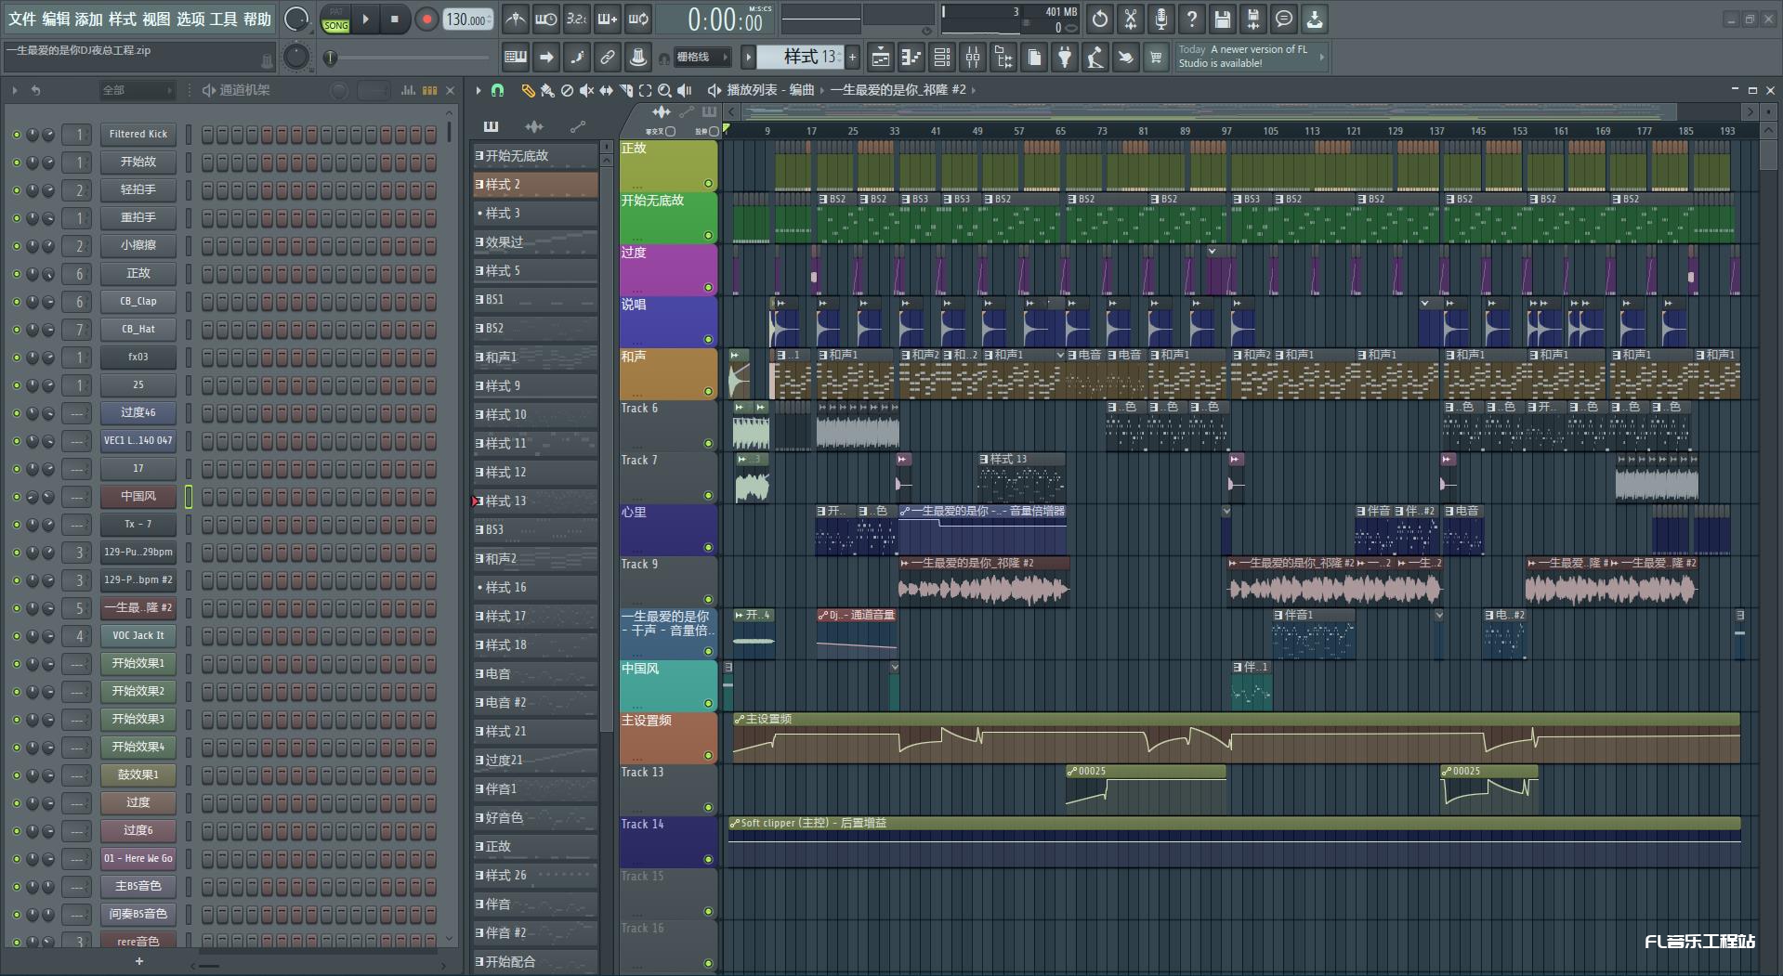Open the Undo history icon
Screen dimensions: 1783x976
coord(1099,19)
